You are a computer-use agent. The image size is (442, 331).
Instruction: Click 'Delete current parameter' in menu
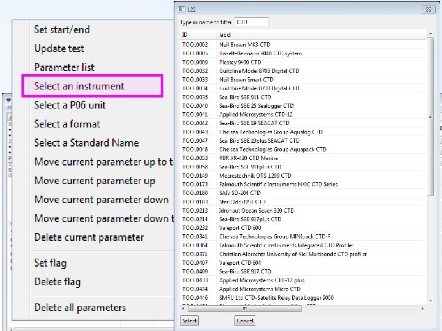pyautogui.click(x=89, y=237)
